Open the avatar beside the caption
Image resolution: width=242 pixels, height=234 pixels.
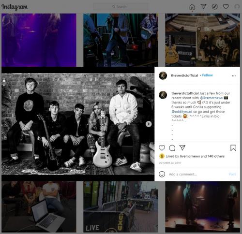point(163,95)
